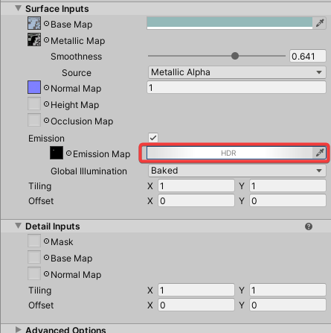
Task: Click the Base Map color eyedropper icon
Action: point(320,23)
